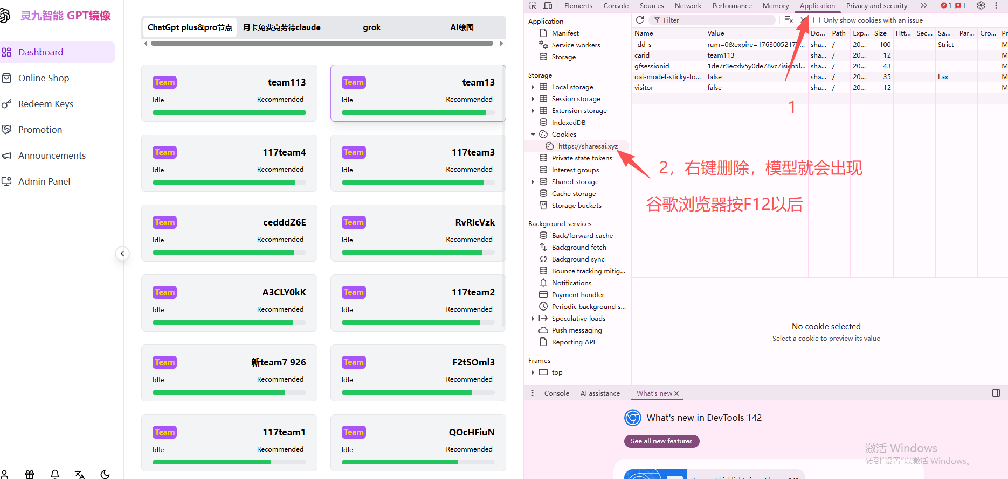Image resolution: width=1008 pixels, height=479 pixels.
Task: Expand more DevTools tabs chevron
Action: point(923,5)
